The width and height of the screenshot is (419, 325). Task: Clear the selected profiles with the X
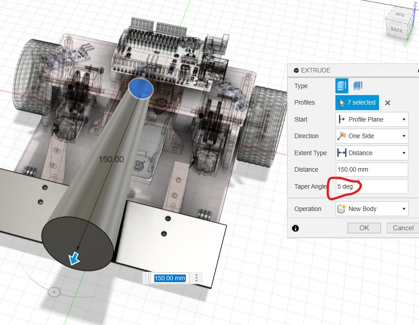[x=388, y=103]
